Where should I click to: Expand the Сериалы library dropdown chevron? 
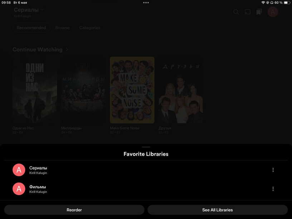(x=42, y=10)
